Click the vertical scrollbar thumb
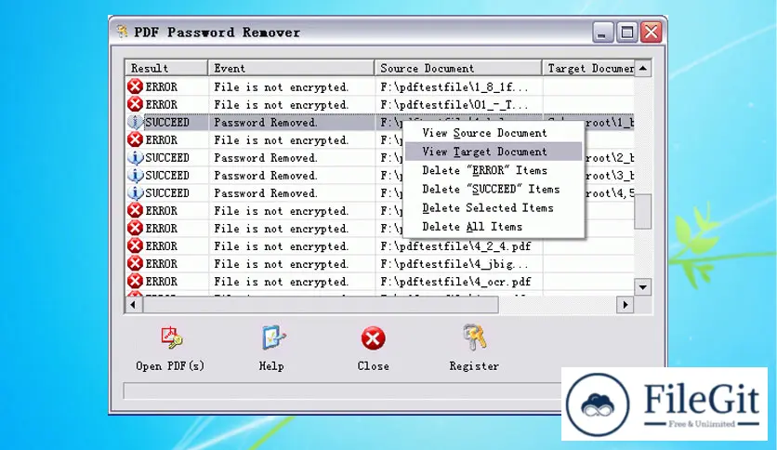 643,212
